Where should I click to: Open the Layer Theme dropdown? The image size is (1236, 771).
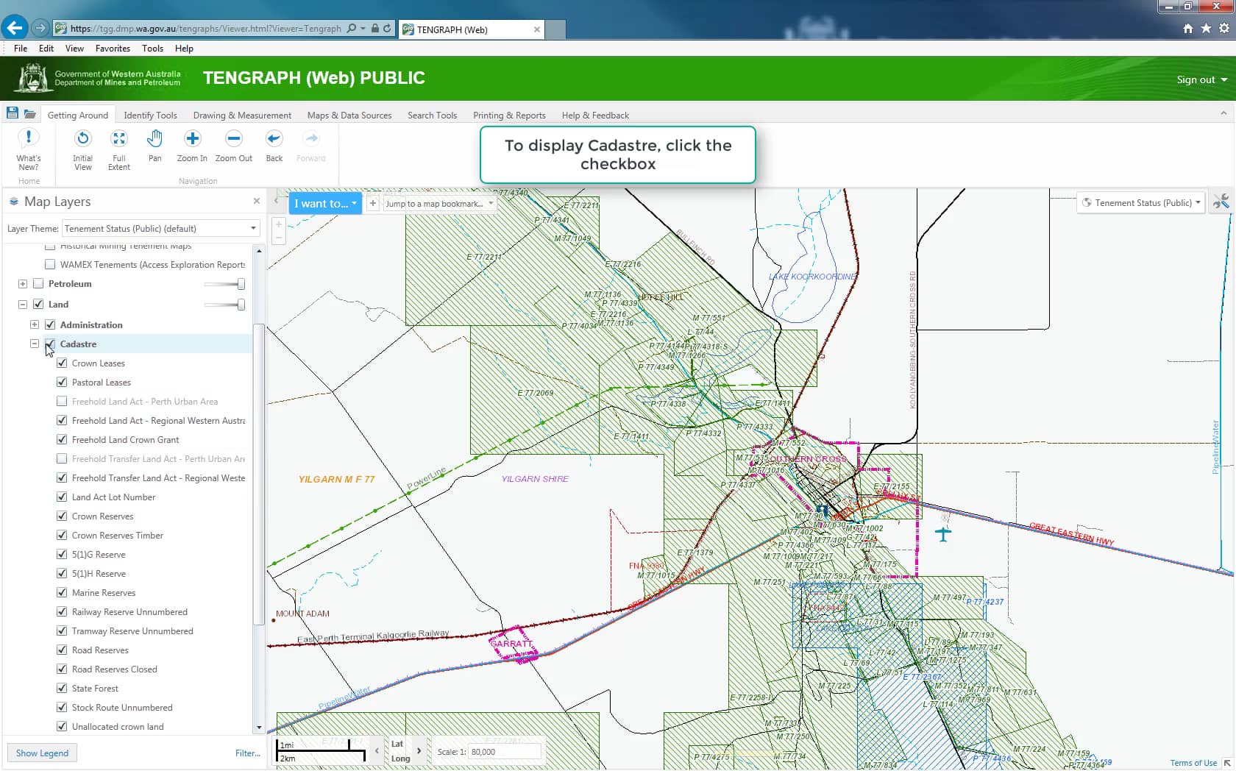tap(252, 228)
